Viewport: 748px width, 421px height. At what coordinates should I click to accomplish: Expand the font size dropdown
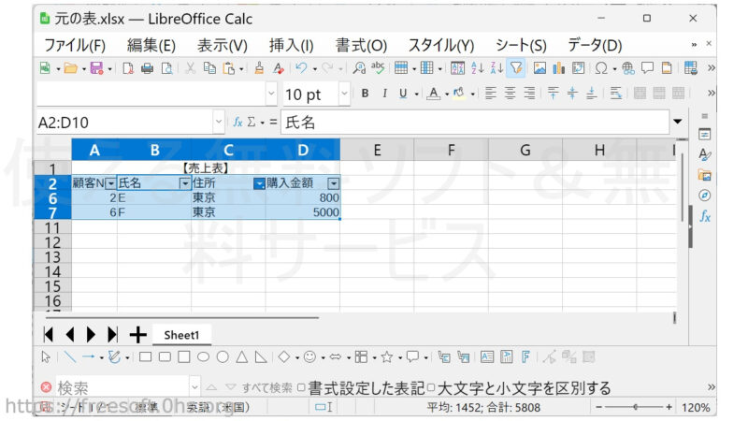[344, 94]
